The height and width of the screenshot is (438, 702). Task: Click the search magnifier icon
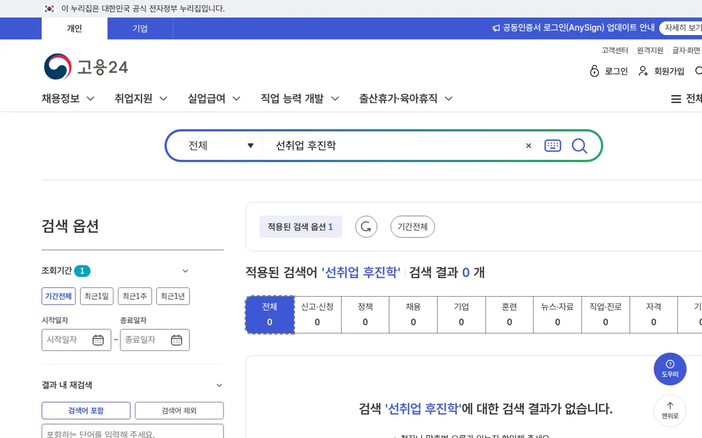(x=579, y=145)
